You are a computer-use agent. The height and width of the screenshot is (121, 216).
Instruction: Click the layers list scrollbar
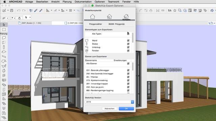[133, 67]
